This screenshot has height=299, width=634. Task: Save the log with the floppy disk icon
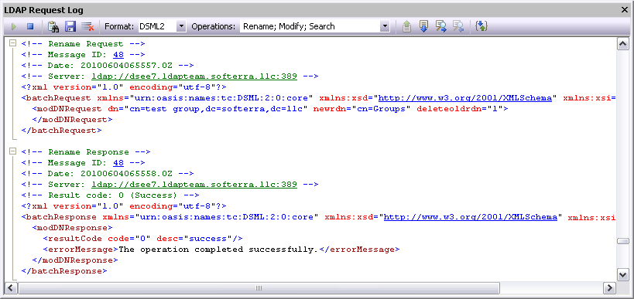click(70, 26)
